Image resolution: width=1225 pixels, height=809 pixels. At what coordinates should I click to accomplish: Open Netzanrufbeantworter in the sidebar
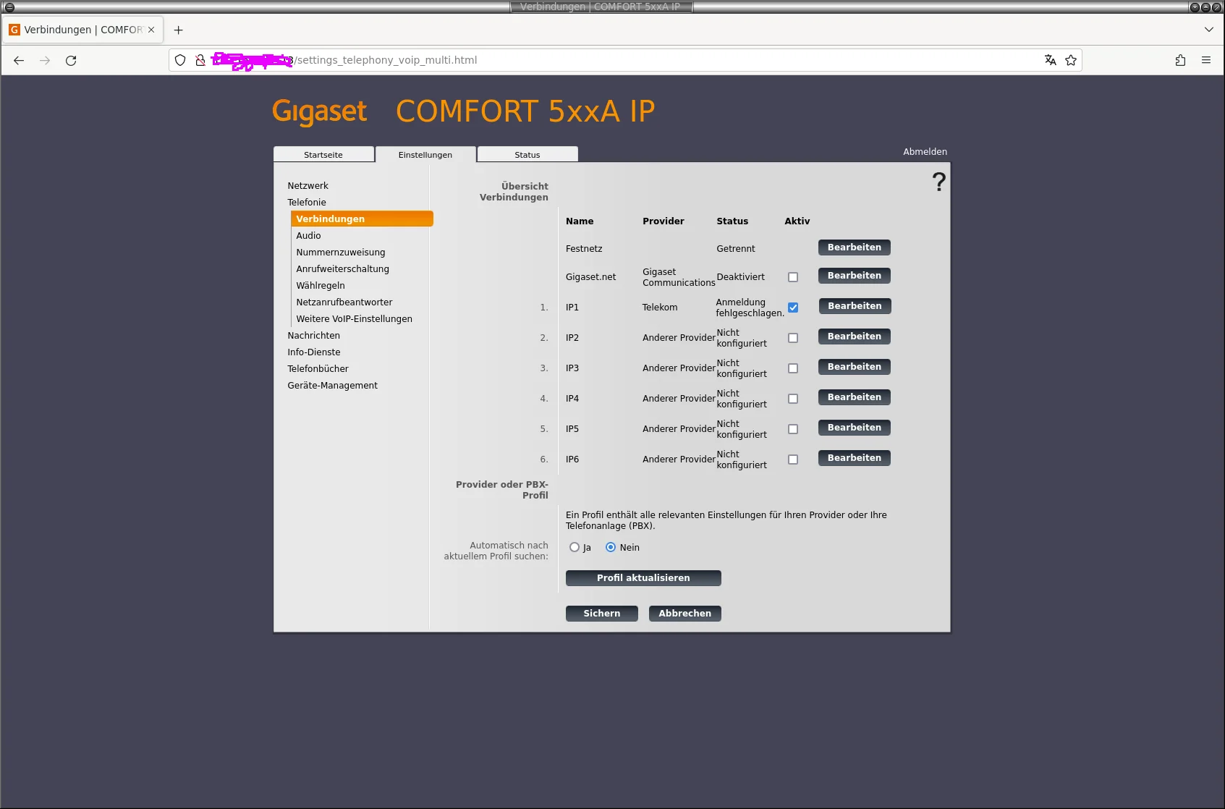pyautogui.click(x=344, y=302)
